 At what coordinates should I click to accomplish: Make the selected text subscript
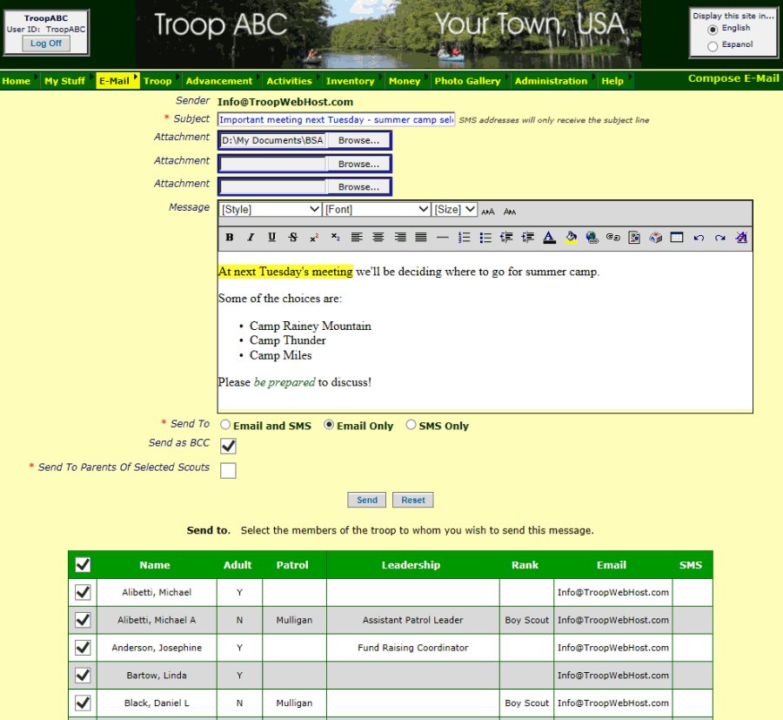[336, 238]
